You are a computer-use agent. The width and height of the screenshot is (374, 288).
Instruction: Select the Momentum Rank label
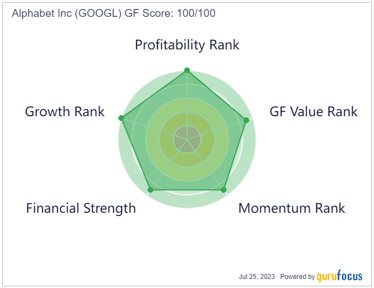pos(291,208)
